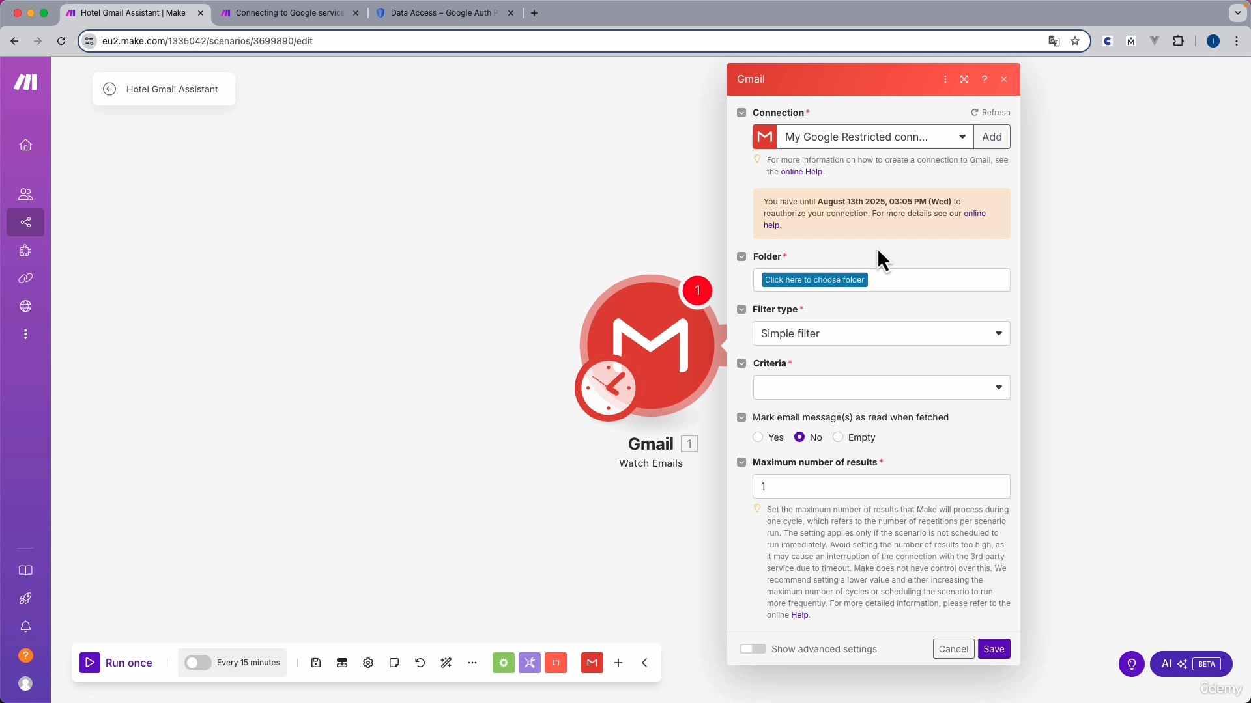
Task: Open the Team icon in sidebar
Action: (x=25, y=194)
